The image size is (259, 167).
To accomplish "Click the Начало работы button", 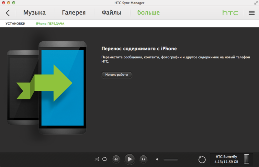I will tap(117, 75).
